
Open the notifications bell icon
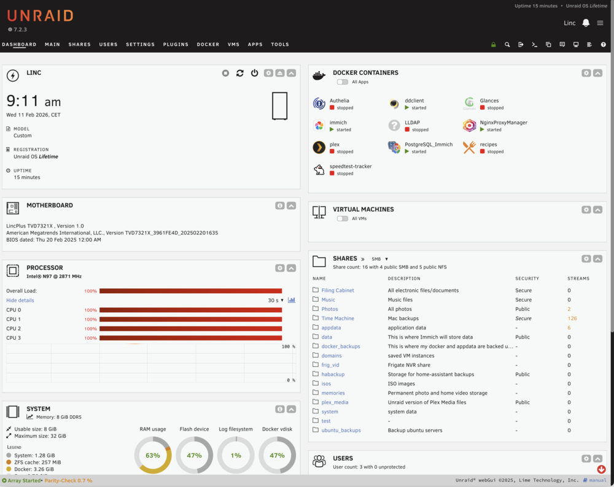coord(586,23)
